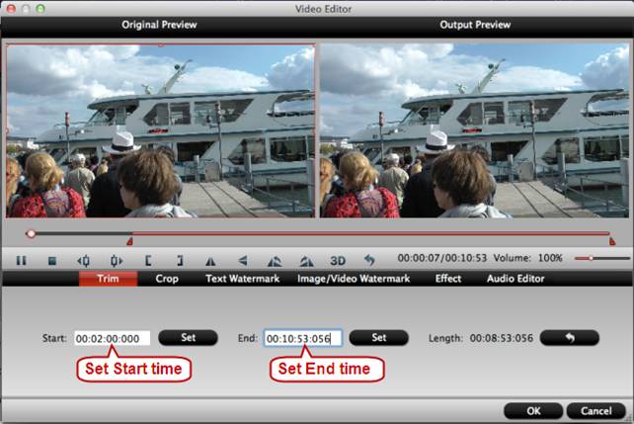Open the Text Watermark tab
Viewport: 634px width, 424px height.
click(243, 279)
